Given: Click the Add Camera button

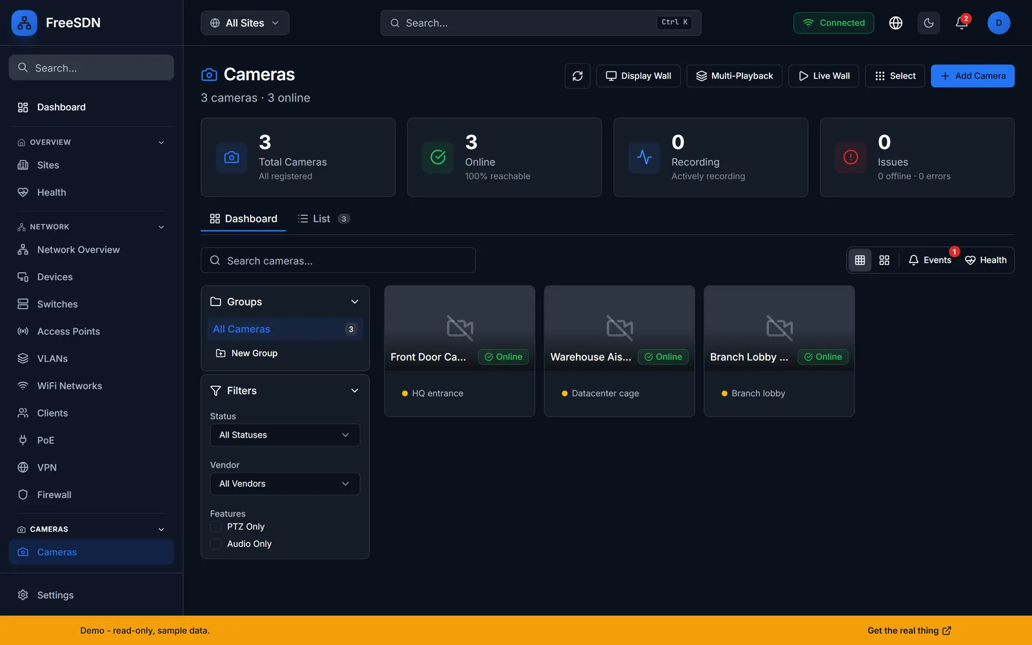Looking at the screenshot, I should pyautogui.click(x=973, y=76).
